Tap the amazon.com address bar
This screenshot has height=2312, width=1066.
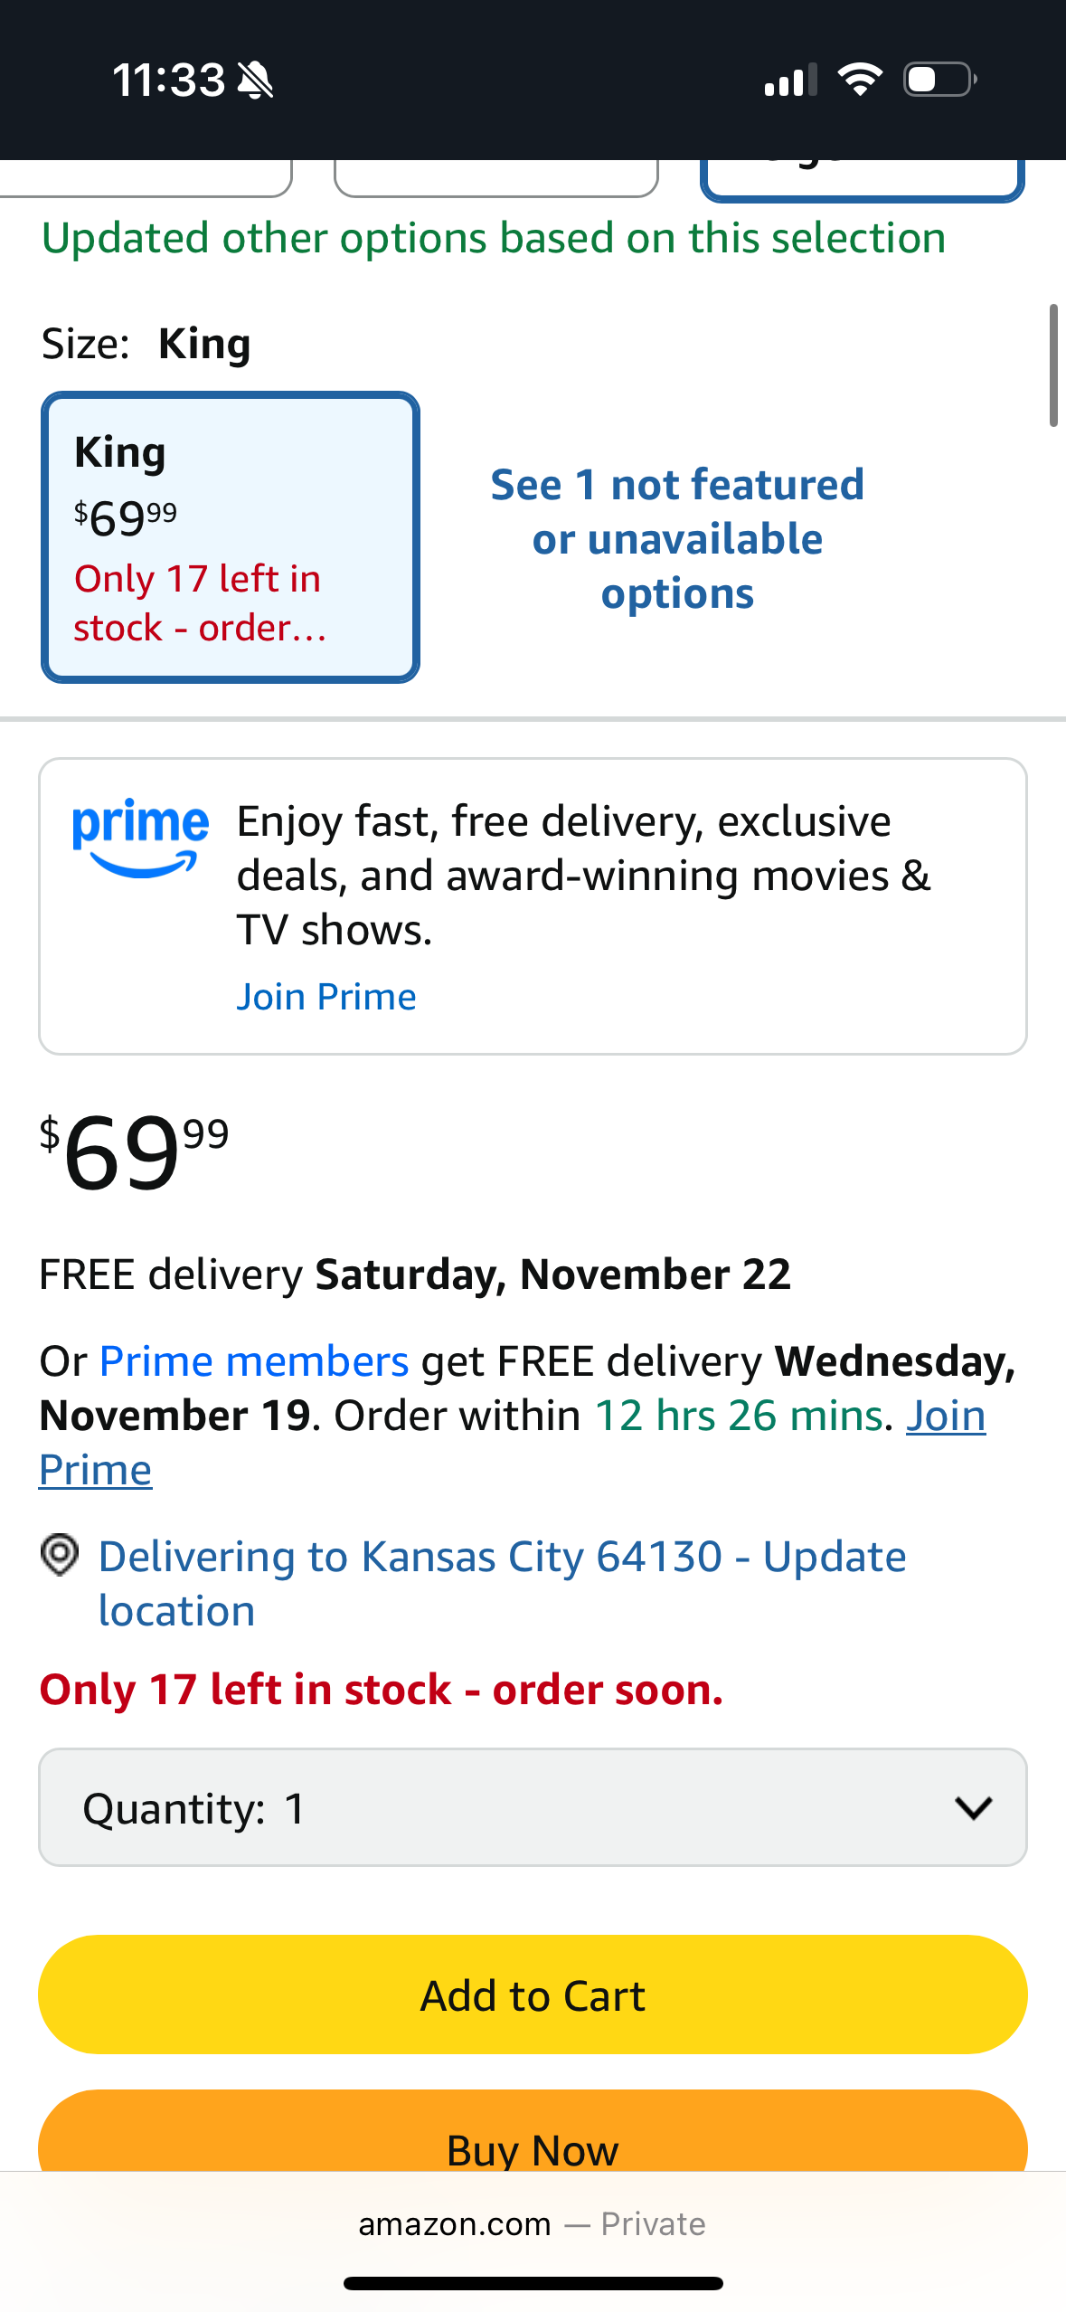point(532,2223)
